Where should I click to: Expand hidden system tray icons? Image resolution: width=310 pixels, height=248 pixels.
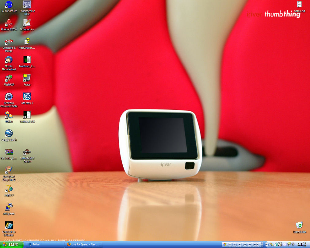coord(267,245)
